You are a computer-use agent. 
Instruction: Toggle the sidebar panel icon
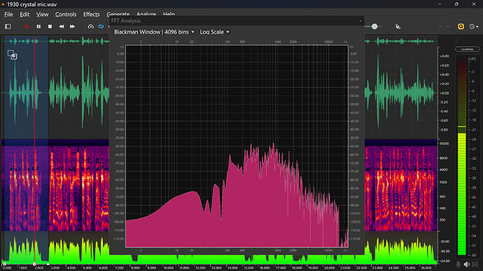click(8, 27)
